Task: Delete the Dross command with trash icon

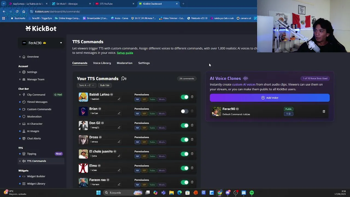Action: pyautogui.click(x=192, y=140)
